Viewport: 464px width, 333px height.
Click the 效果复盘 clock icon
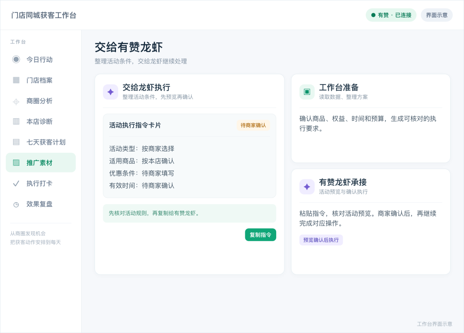[x=16, y=204]
